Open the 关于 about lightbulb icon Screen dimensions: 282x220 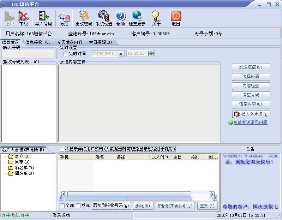coord(156,18)
